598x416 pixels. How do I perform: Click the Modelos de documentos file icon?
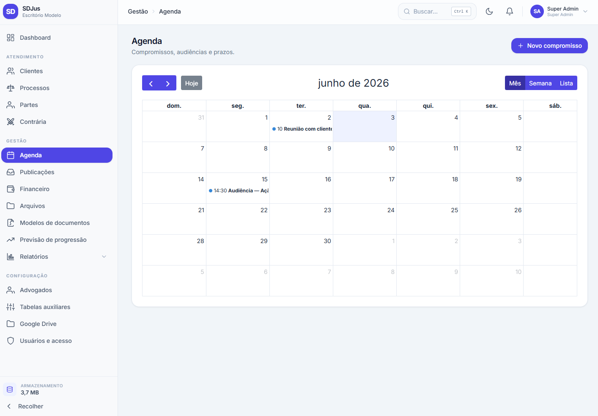coord(11,223)
